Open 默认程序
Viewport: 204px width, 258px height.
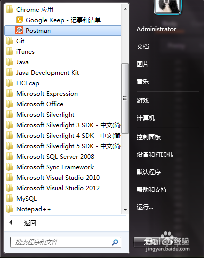(x=149, y=172)
